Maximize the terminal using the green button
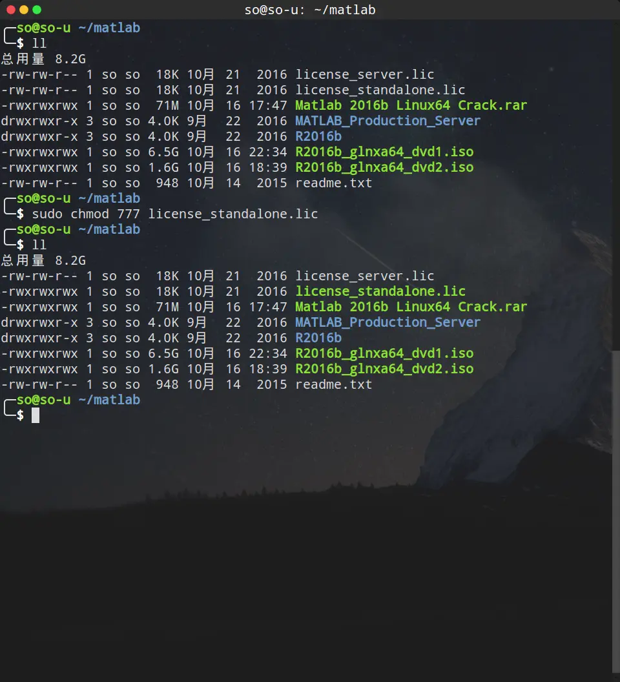620x682 pixels. pos(37,10)
